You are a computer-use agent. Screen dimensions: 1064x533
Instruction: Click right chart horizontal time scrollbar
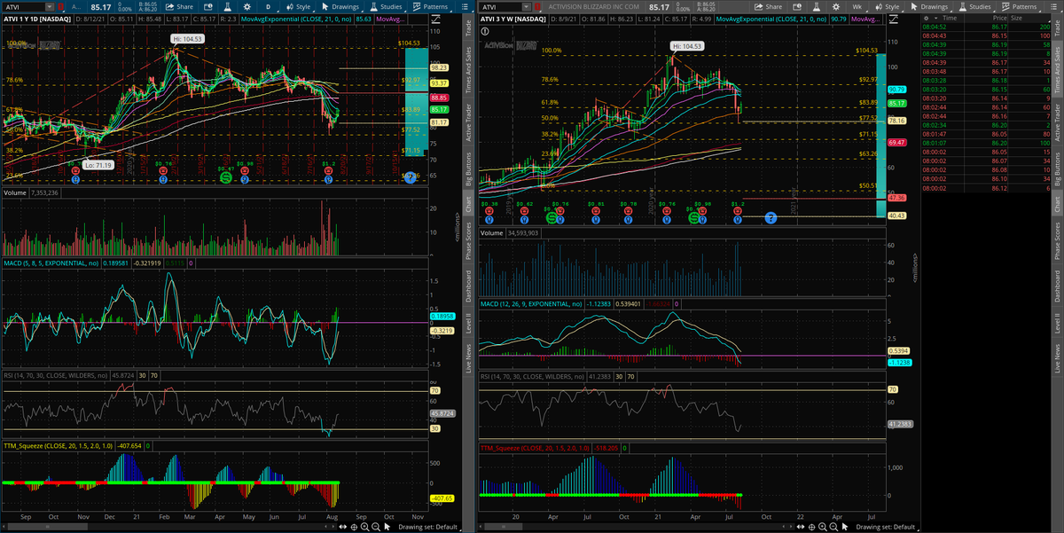[x=502, y=527]
